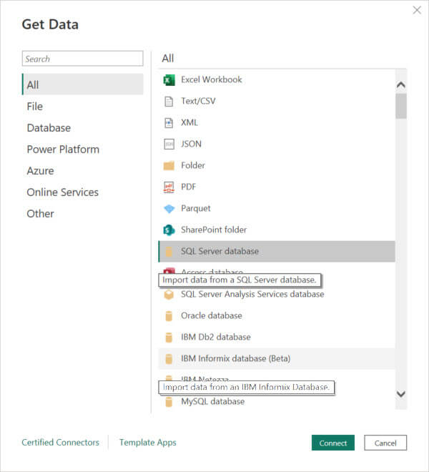The width and height of the screenshot is (429, 472).
Task: Select the Database category
Action: [x=49, y=128]
